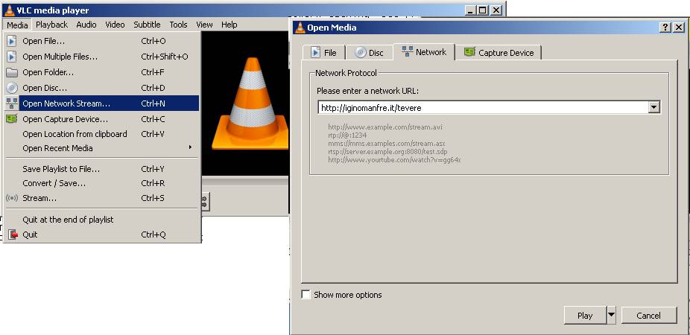
Task: Choose Open File… from the Media menu
Action: [101, 41]
